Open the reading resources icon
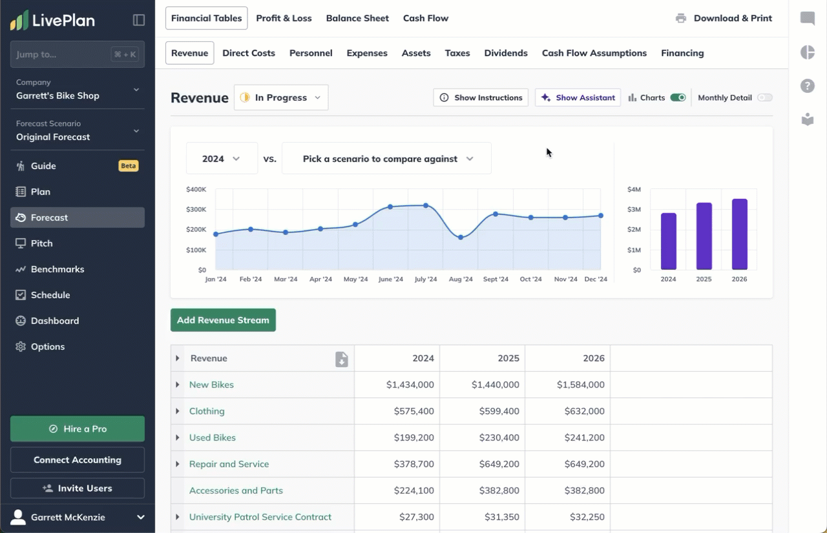Image resolution: width=827 pixels, height=533 pixels. pos(808,119)
